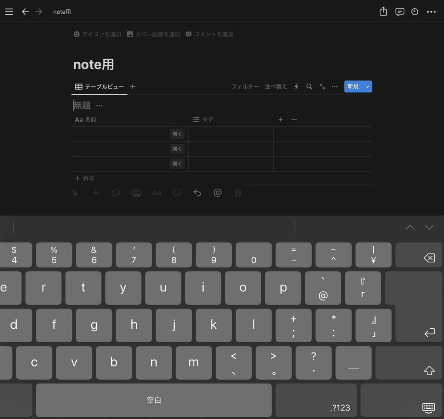Open database view three-dot options
The height and width of the screenshot is (419, 444).
pos(334,87)
